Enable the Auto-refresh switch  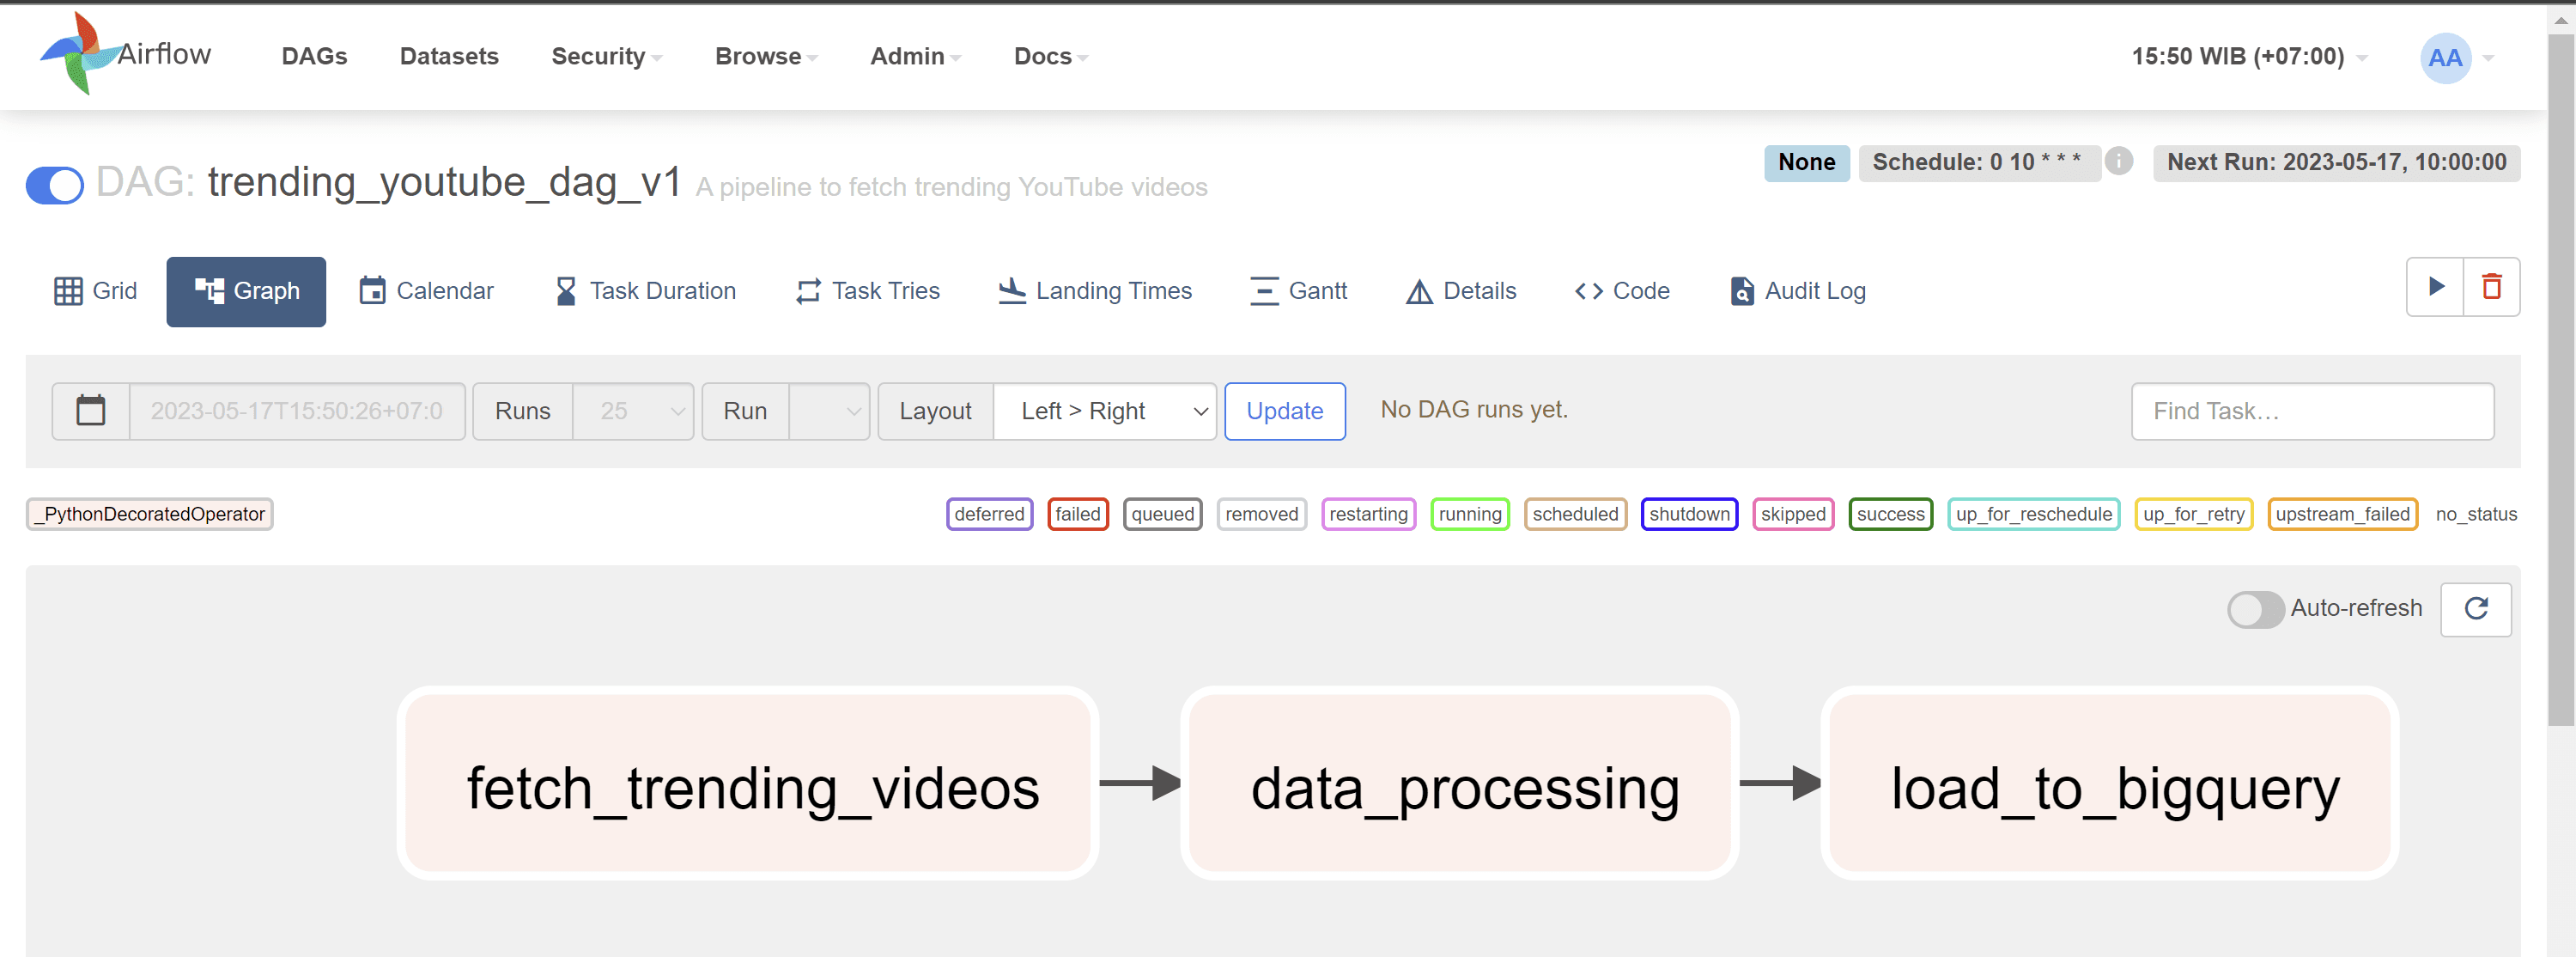2254,609
